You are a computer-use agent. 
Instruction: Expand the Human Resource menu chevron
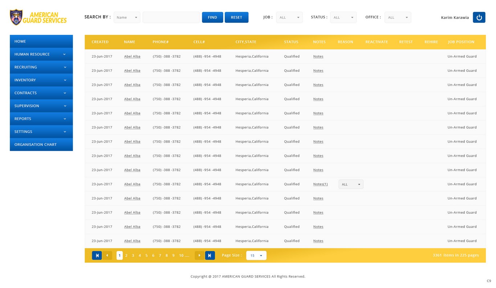pyautogui.click(x=65, y=54)
